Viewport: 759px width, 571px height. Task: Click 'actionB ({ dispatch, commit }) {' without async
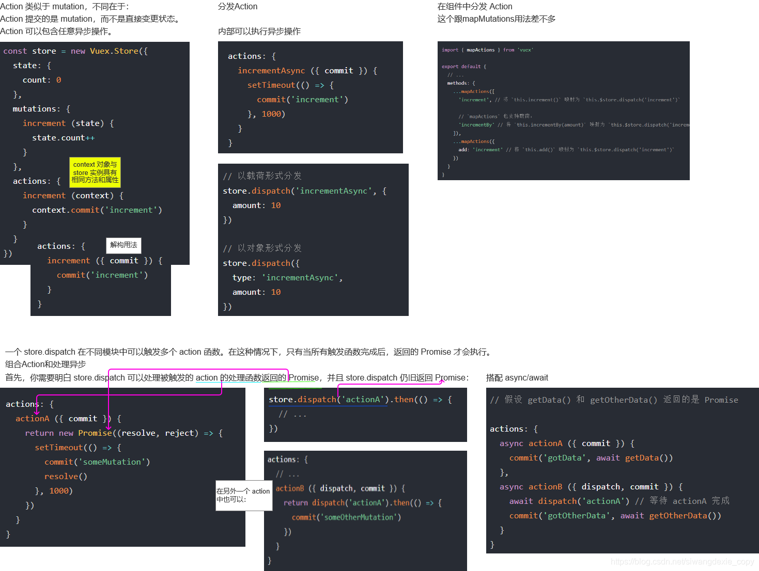coord(340,488)
